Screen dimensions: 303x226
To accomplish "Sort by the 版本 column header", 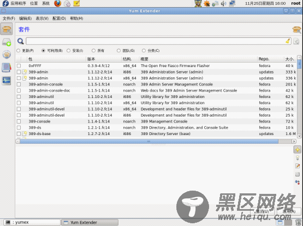I will click(x=104, y=59).
